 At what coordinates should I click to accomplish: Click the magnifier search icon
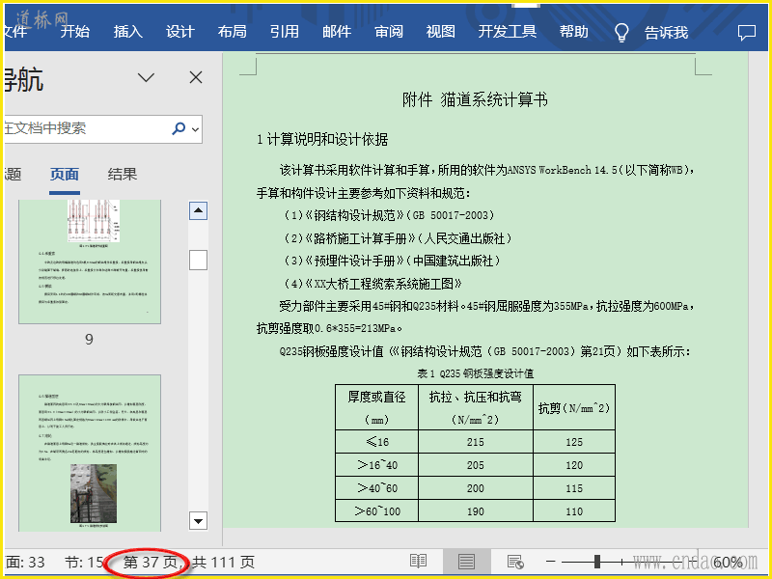(179, 128)
